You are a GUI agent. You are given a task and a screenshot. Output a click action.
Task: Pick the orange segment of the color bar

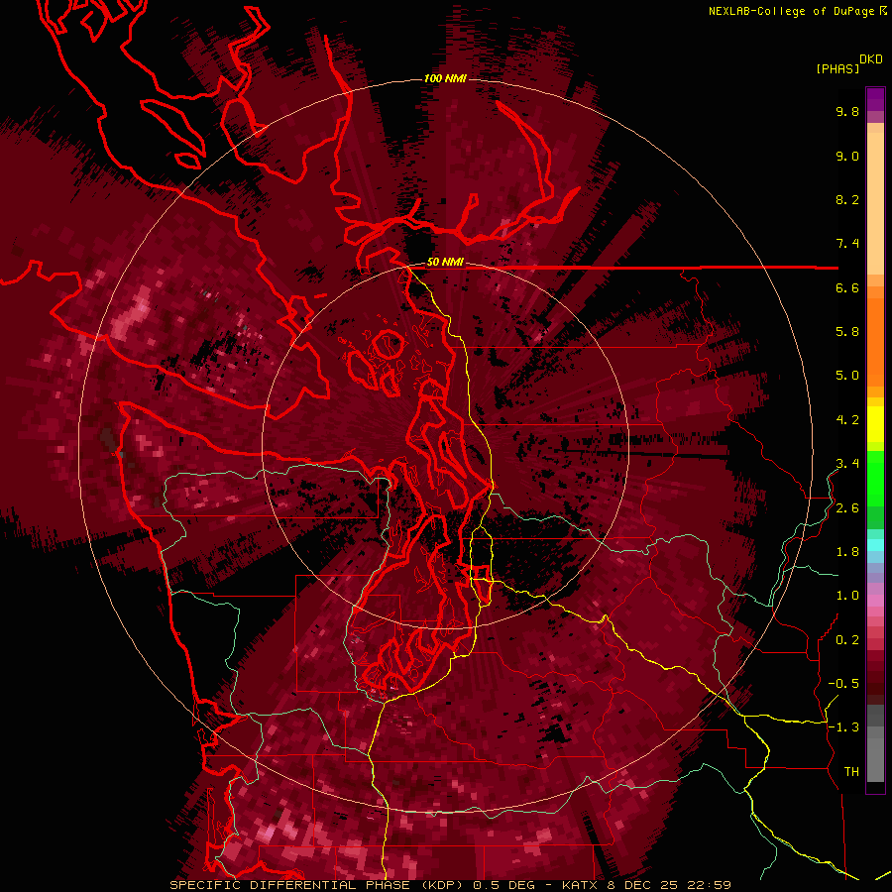click(875, 341)
